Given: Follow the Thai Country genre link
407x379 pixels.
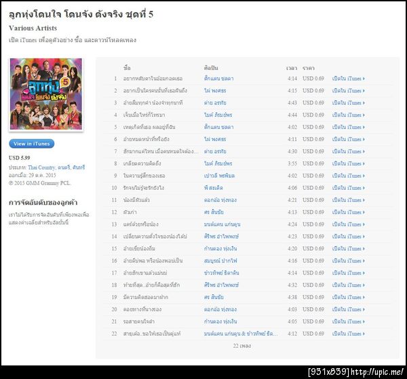Looking at the screenshot, I should 41,167.
